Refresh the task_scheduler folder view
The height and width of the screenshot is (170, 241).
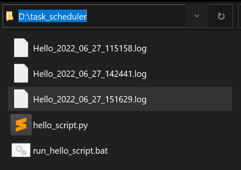(221, 16)
